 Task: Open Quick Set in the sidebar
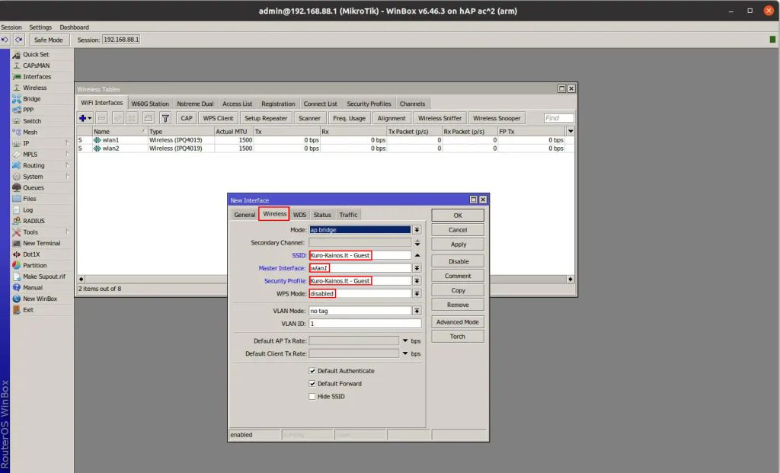(x=36, y=54)
